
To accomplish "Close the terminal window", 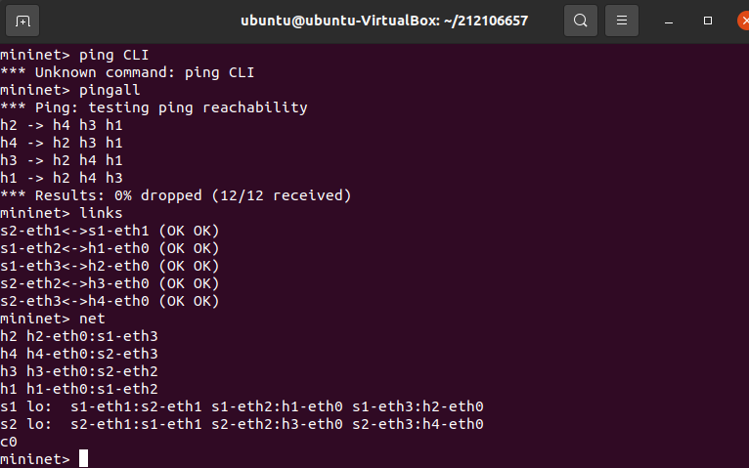I will point(744,21).
